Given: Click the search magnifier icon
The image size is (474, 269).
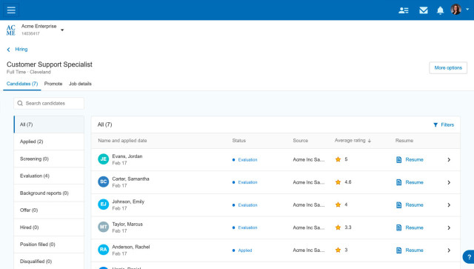Looking at the screenshot, I should [20, 103].
